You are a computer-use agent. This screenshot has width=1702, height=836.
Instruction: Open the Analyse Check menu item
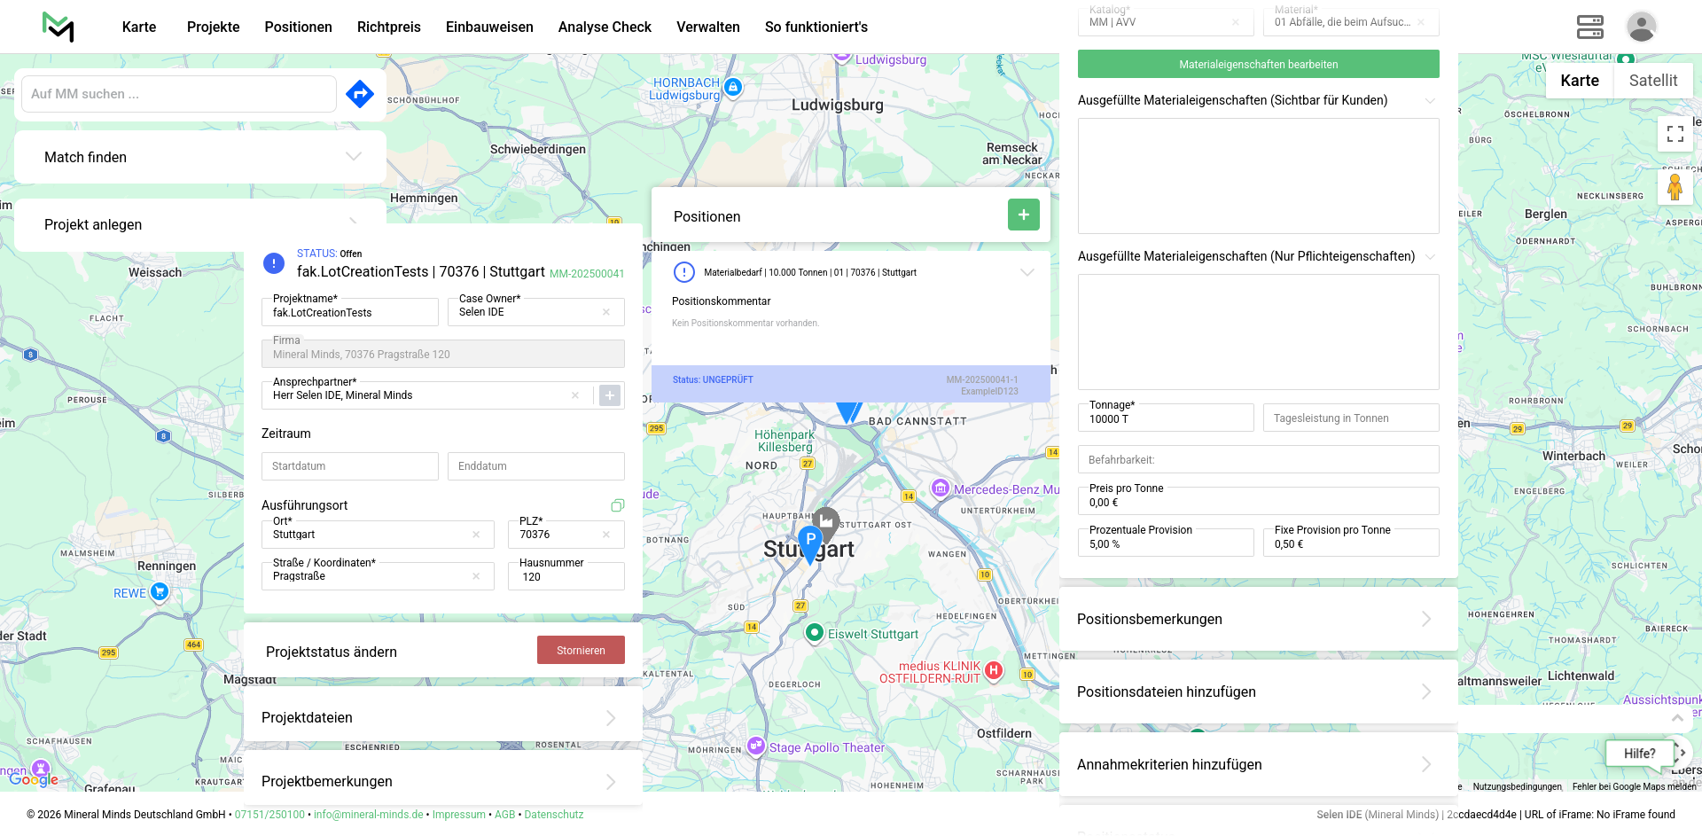tap(605, 27)
